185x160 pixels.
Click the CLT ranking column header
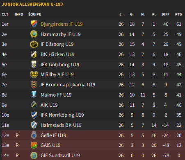5,14
